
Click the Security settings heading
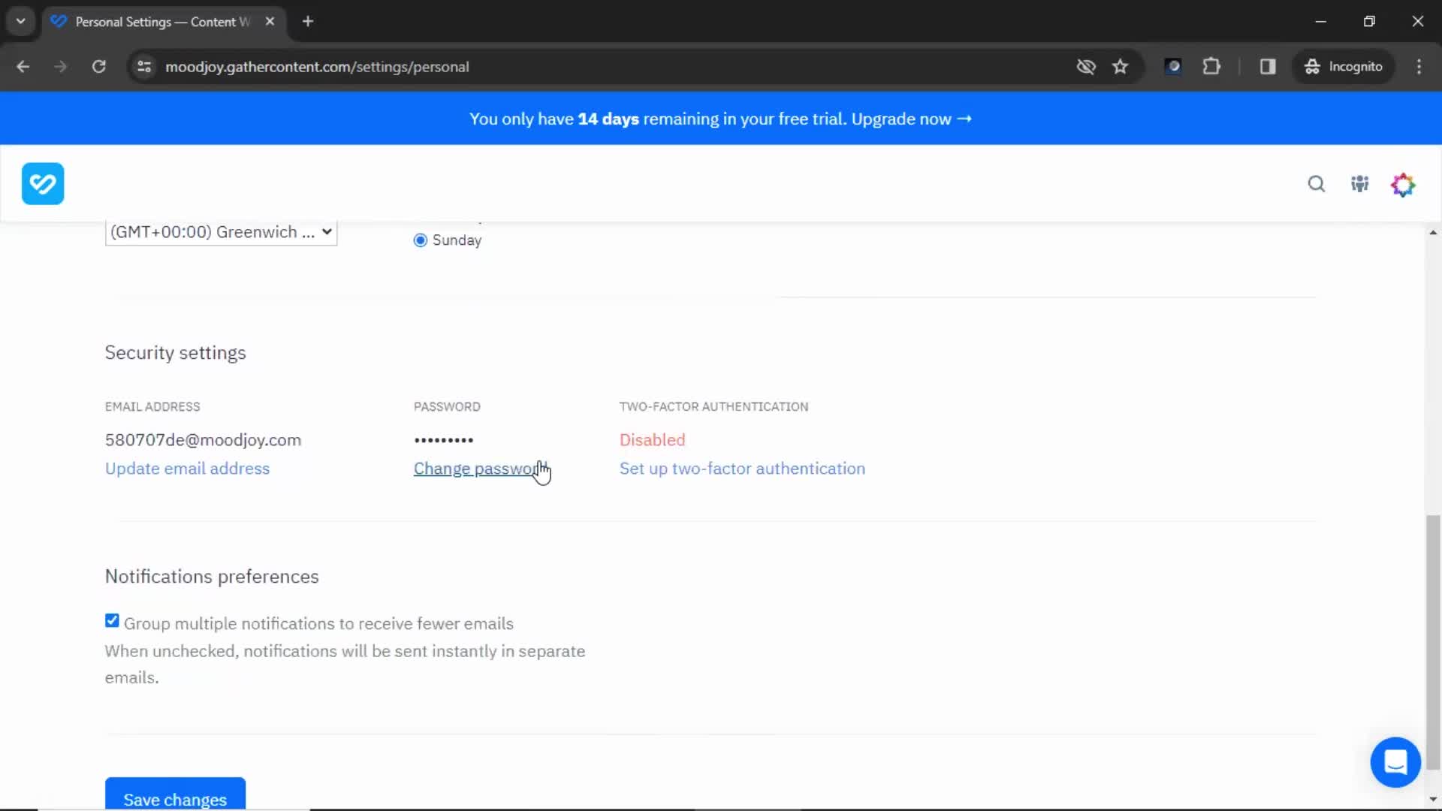[x=175, y=353]
